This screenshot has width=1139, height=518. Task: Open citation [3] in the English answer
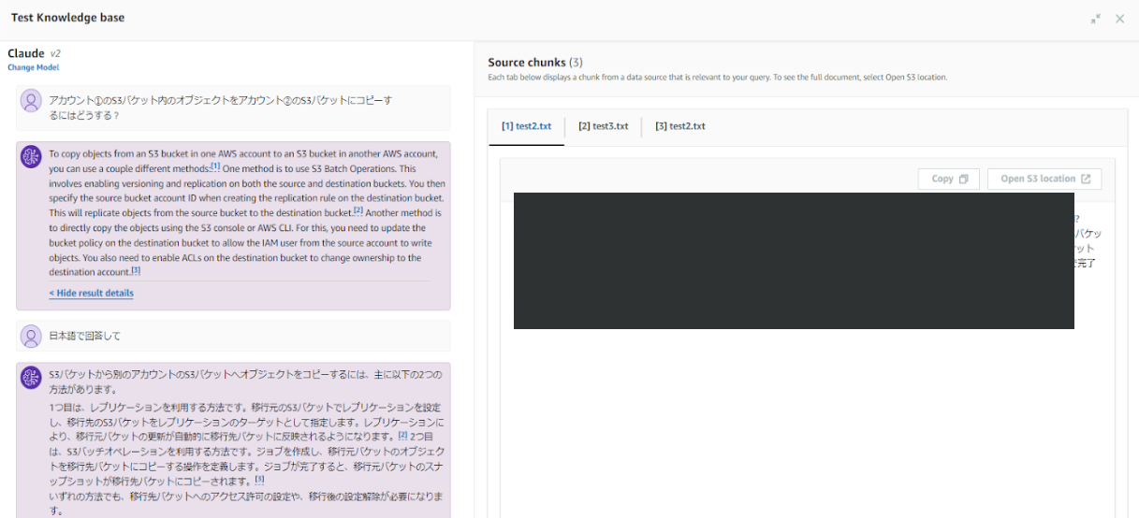tap(136, 271)
